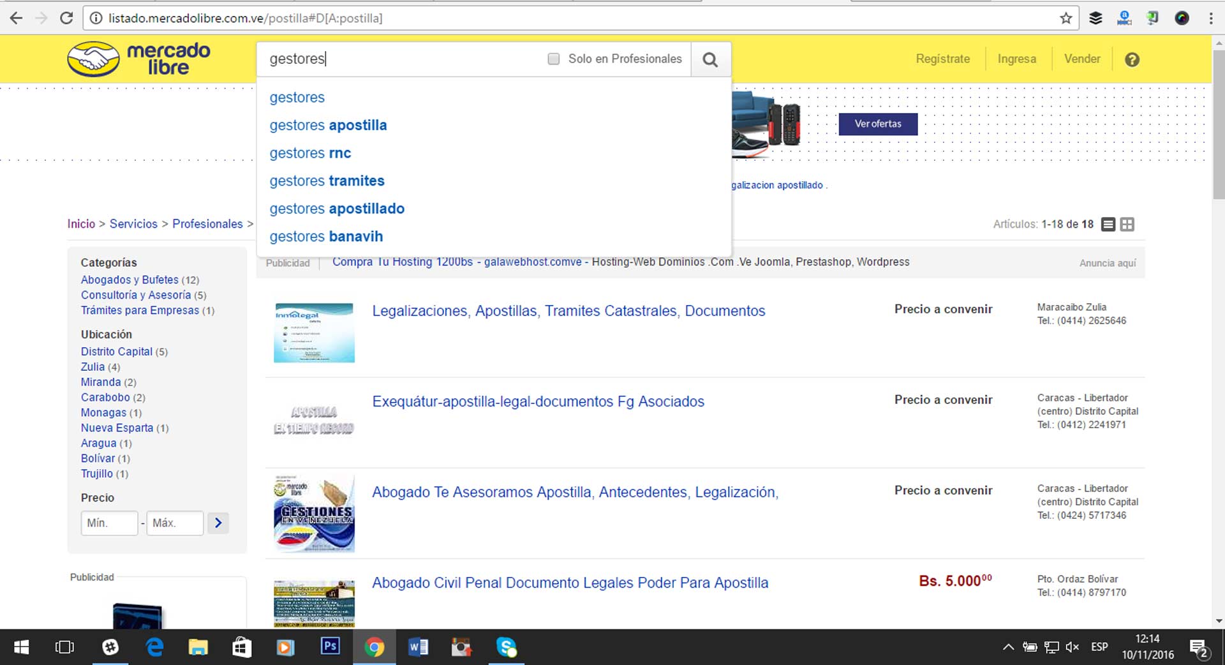Open the help question mark icon

pos(1132,59)
